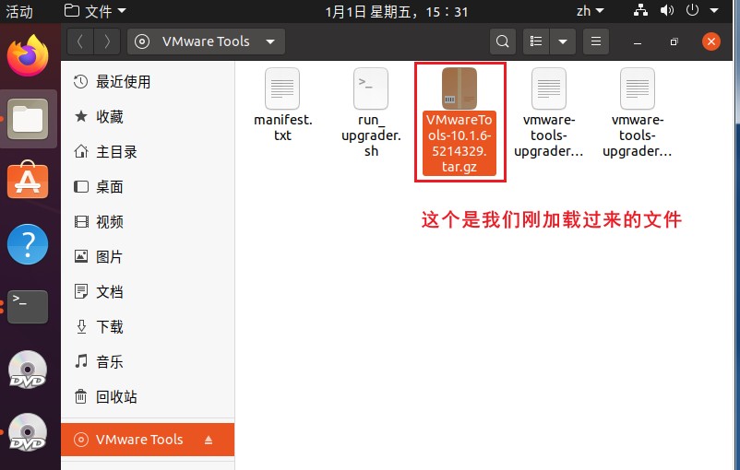Open 收藏 starred items in sidebar
740x470 pixels.
[x=148, y=117]
